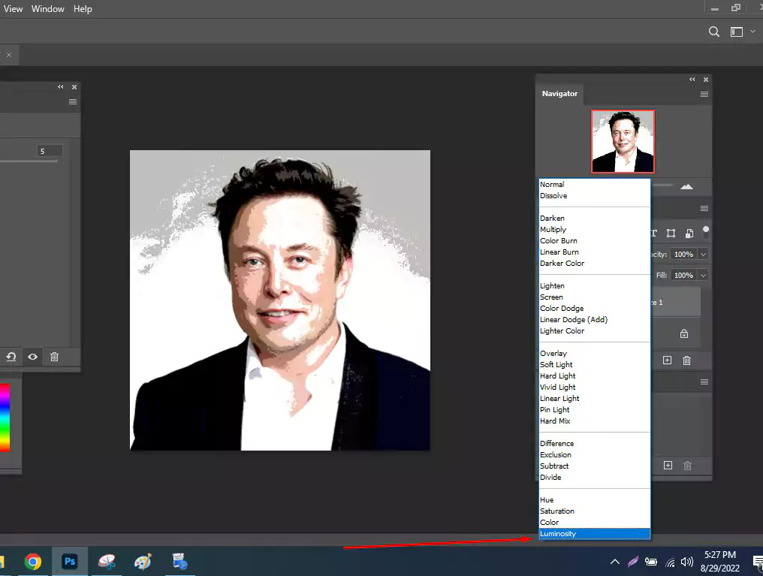Screen dimensions: 763x576
Task: Filter layers by shape icon
Action: 671,234
